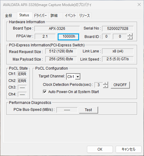Click the Board ID field beside the spinner
Image resolution: width=144 pixels, height=156 pixels.
[x=120, y=36]
